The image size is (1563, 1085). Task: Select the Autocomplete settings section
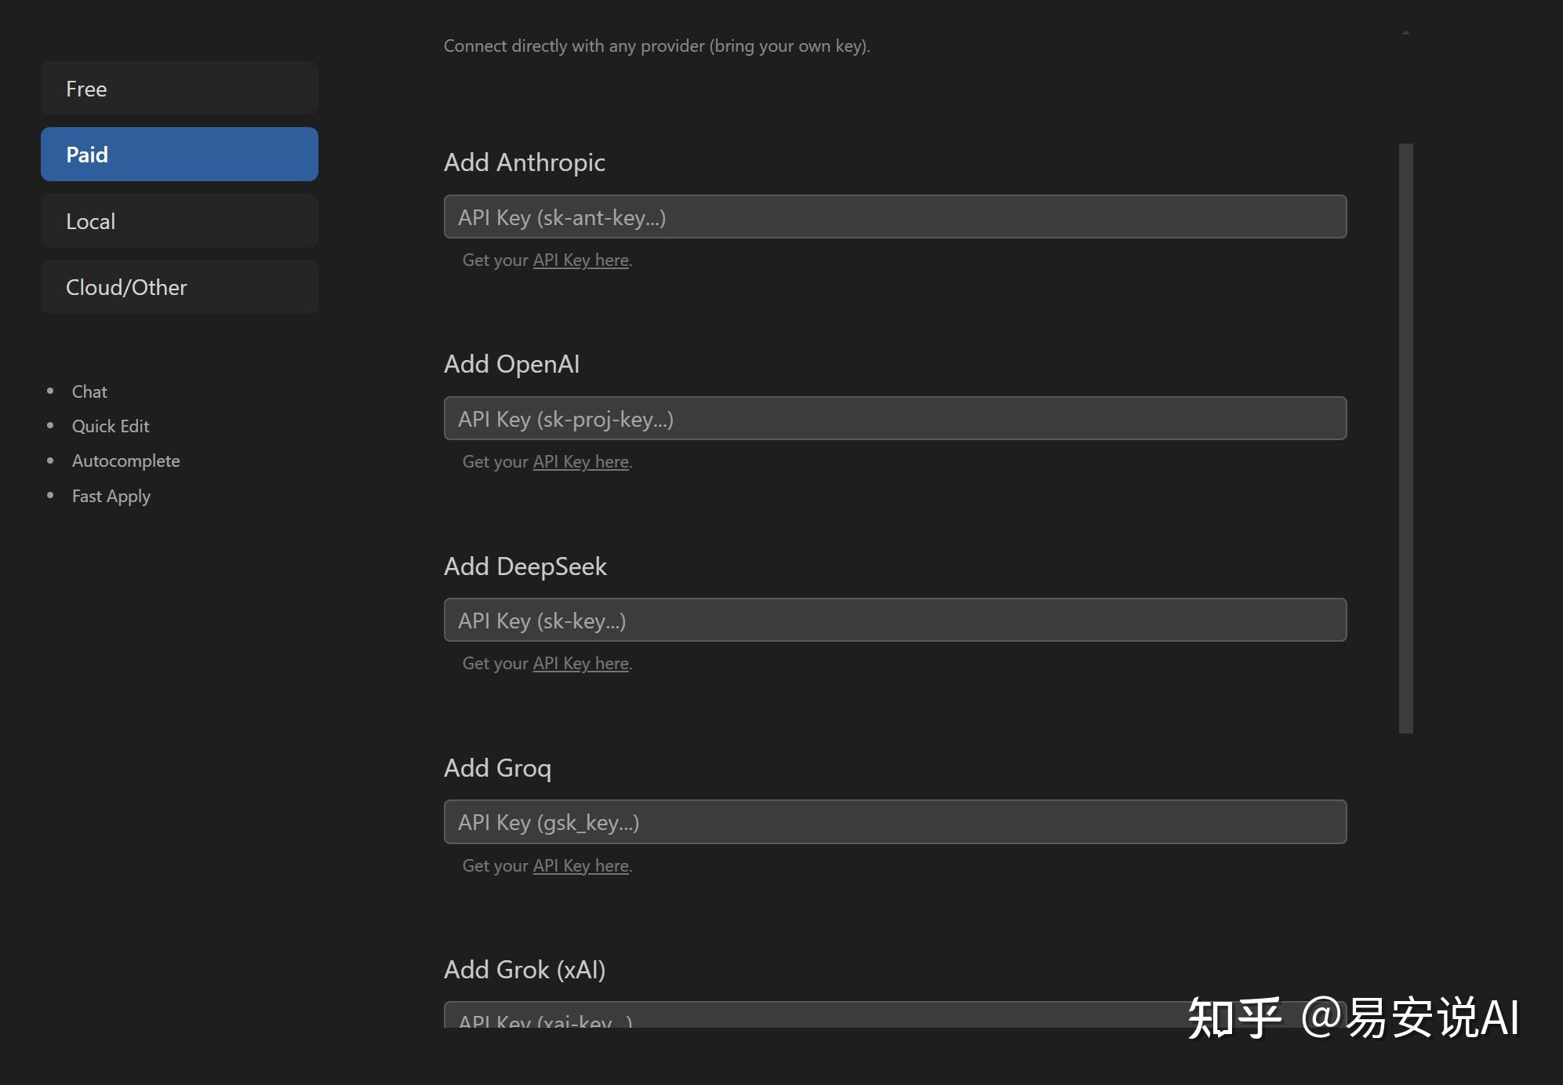click(x=125, y=461)
